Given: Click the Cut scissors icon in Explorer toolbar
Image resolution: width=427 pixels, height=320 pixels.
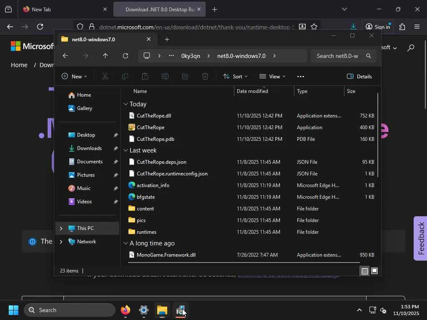Looking at the screenshot, I should pos(105,77).
